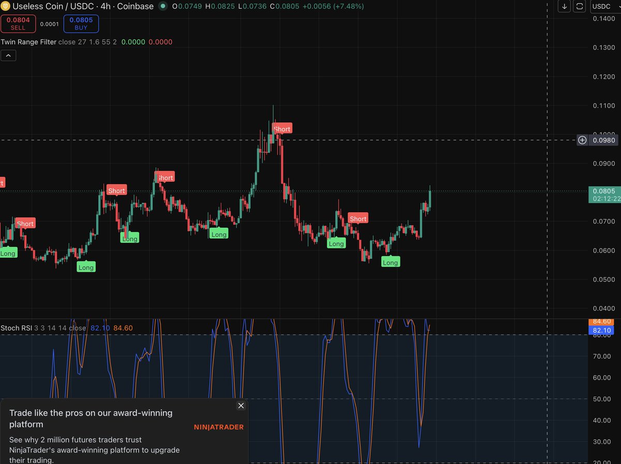Click the rightmost Short signal label
The image size is (621, 464).
point(358,219)
